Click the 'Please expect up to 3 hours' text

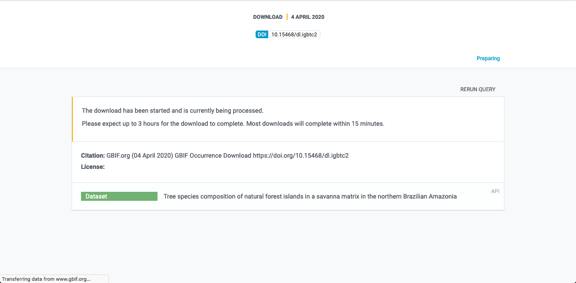[x=233, y=124]
